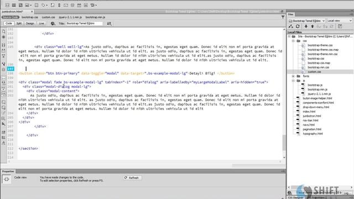Open the Image insert icon in the toolbar
Viewport: 354px width, 199px height.
(x=27, y=5)
